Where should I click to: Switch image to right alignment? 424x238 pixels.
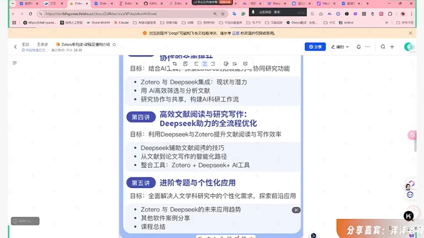point(213,64)
